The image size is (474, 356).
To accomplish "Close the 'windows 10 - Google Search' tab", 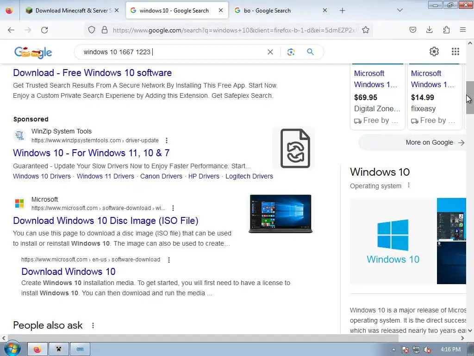I will click(x=221, y=10).
